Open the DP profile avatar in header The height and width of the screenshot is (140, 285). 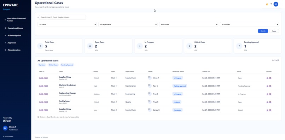(276, 4)
